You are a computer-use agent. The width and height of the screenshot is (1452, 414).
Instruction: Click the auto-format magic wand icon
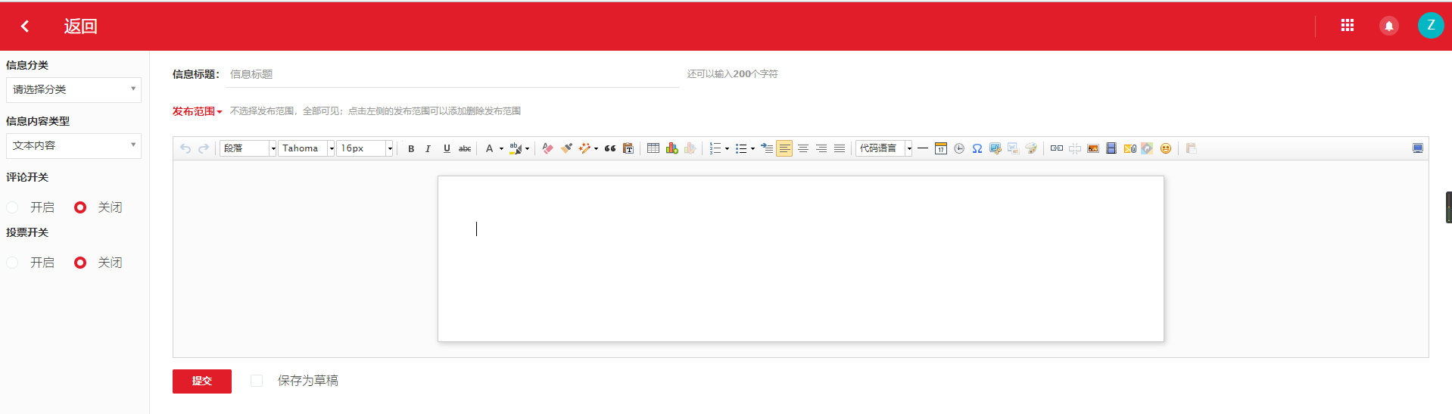[x=584, y=148]
